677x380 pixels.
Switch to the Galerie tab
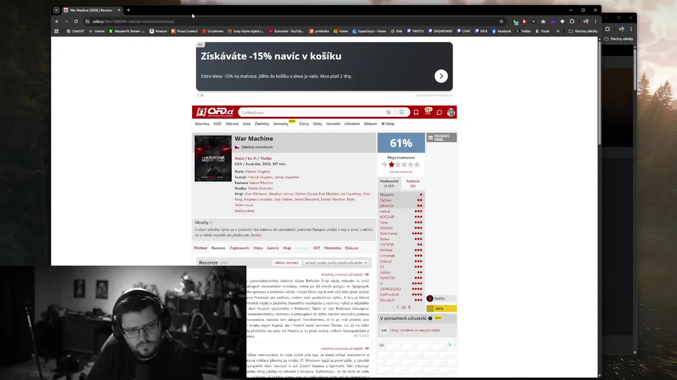click(273, 248)
